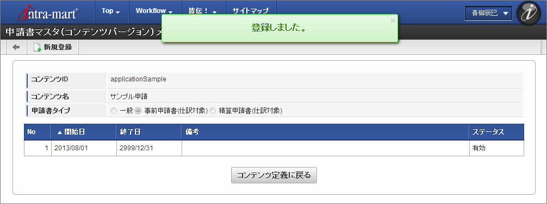Open the Top menu
Image resolution: width=547 pixels, height=204 pixels.
coord(110,11)
